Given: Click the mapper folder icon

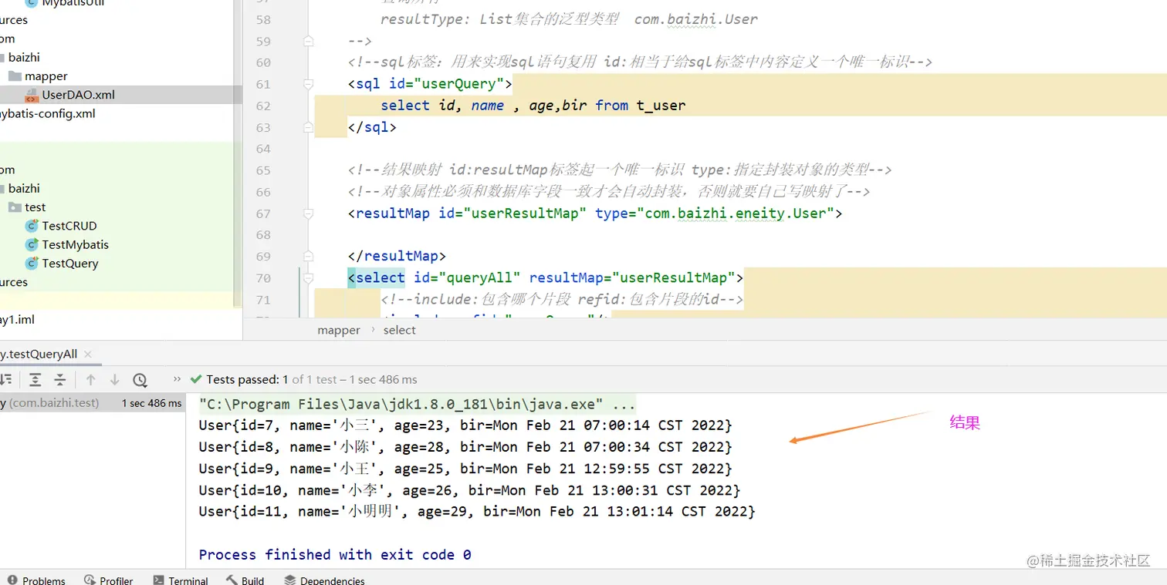Looking at the screenshot, I should tap(15, 76).
